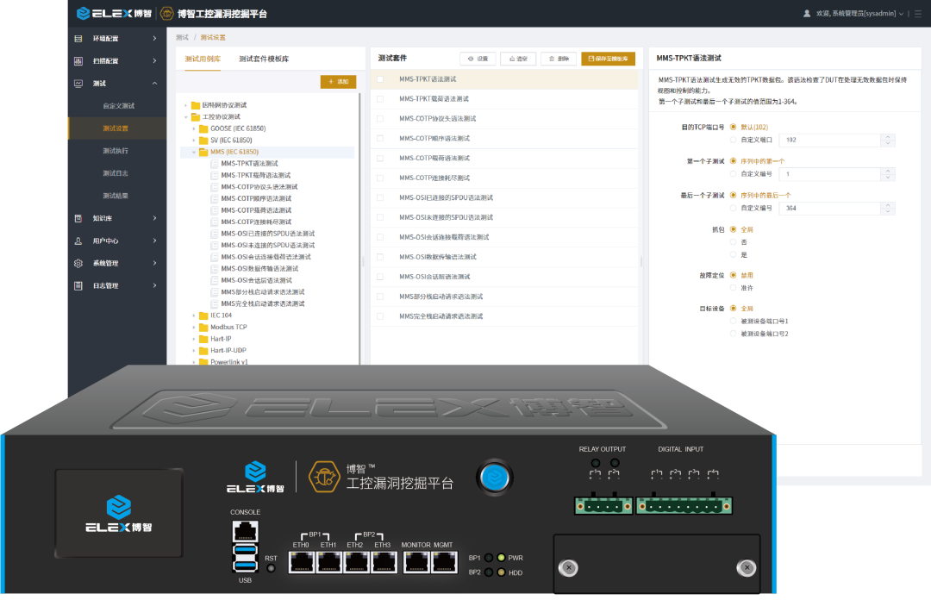
Task: Check the MMS-TPKT载荷语法测试 suite checkbox
Action: [x=380, y=99]
